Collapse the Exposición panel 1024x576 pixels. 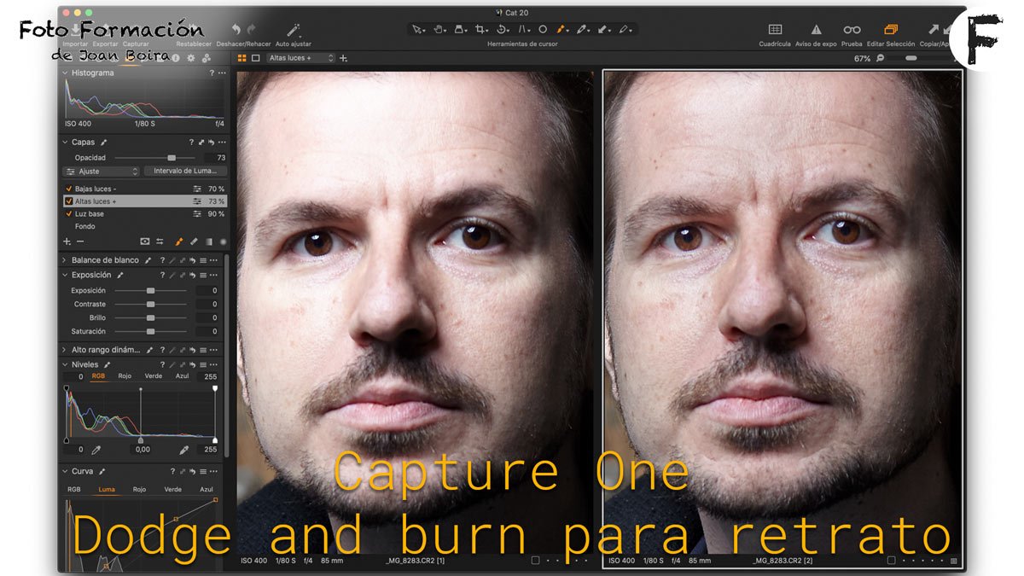66,276
